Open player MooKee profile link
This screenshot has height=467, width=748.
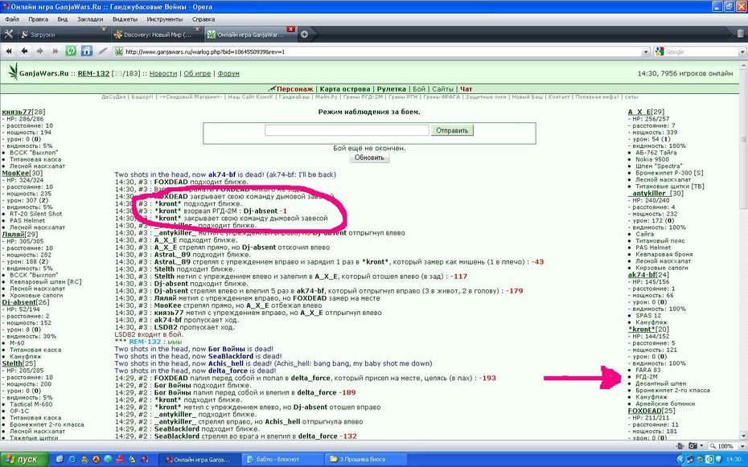point(16,173)
